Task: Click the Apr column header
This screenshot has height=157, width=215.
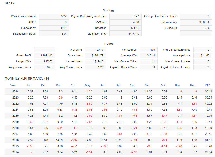Action: coord(73,86)
